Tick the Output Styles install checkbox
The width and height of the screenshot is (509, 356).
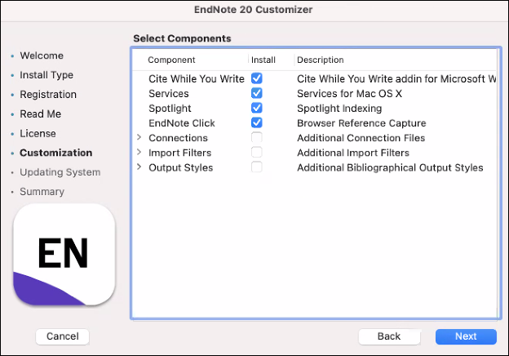256,167
